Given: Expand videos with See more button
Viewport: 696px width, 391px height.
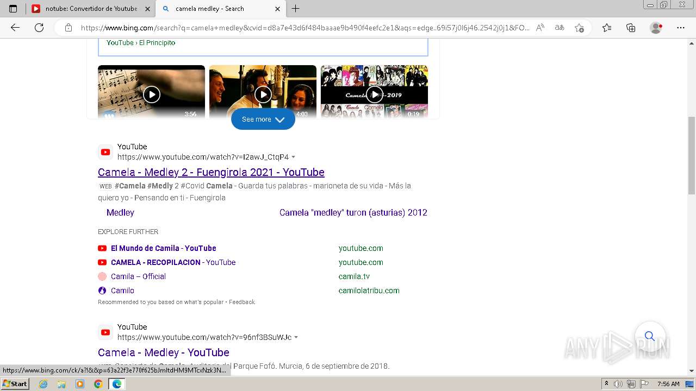Looking at the screenshot, I should point(263,119).
